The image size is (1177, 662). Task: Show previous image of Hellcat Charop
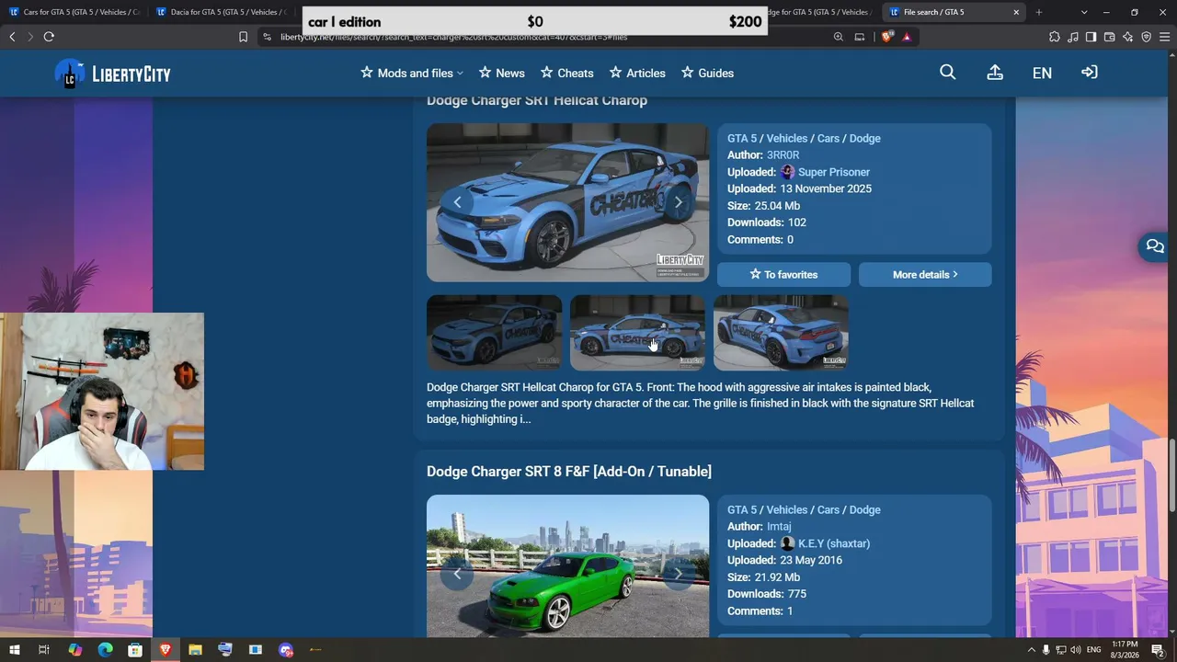pyautogui.click(x=457, y=202)
